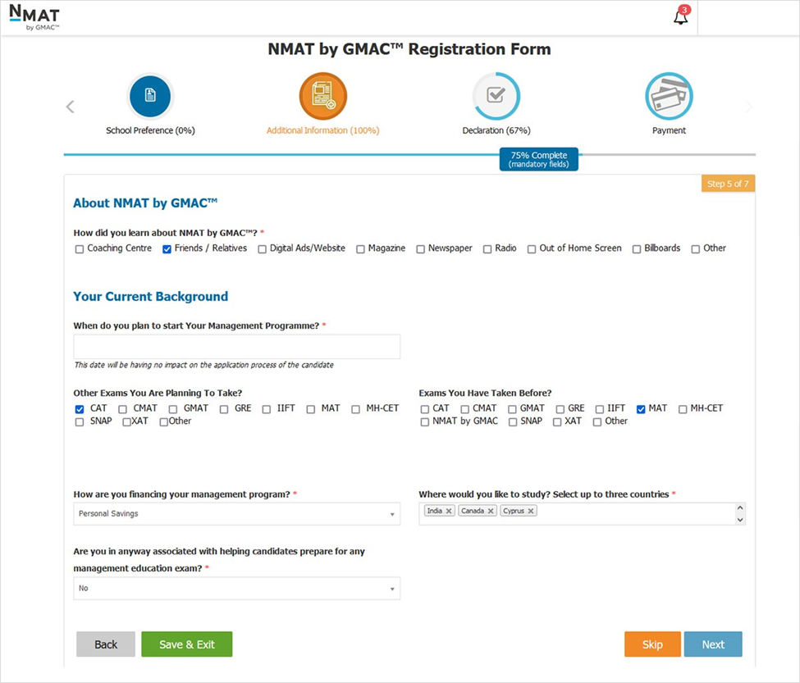Screen dimensions: 800x683
Task: Enable the Radio checkbox
Action: (x=487, y=249)
